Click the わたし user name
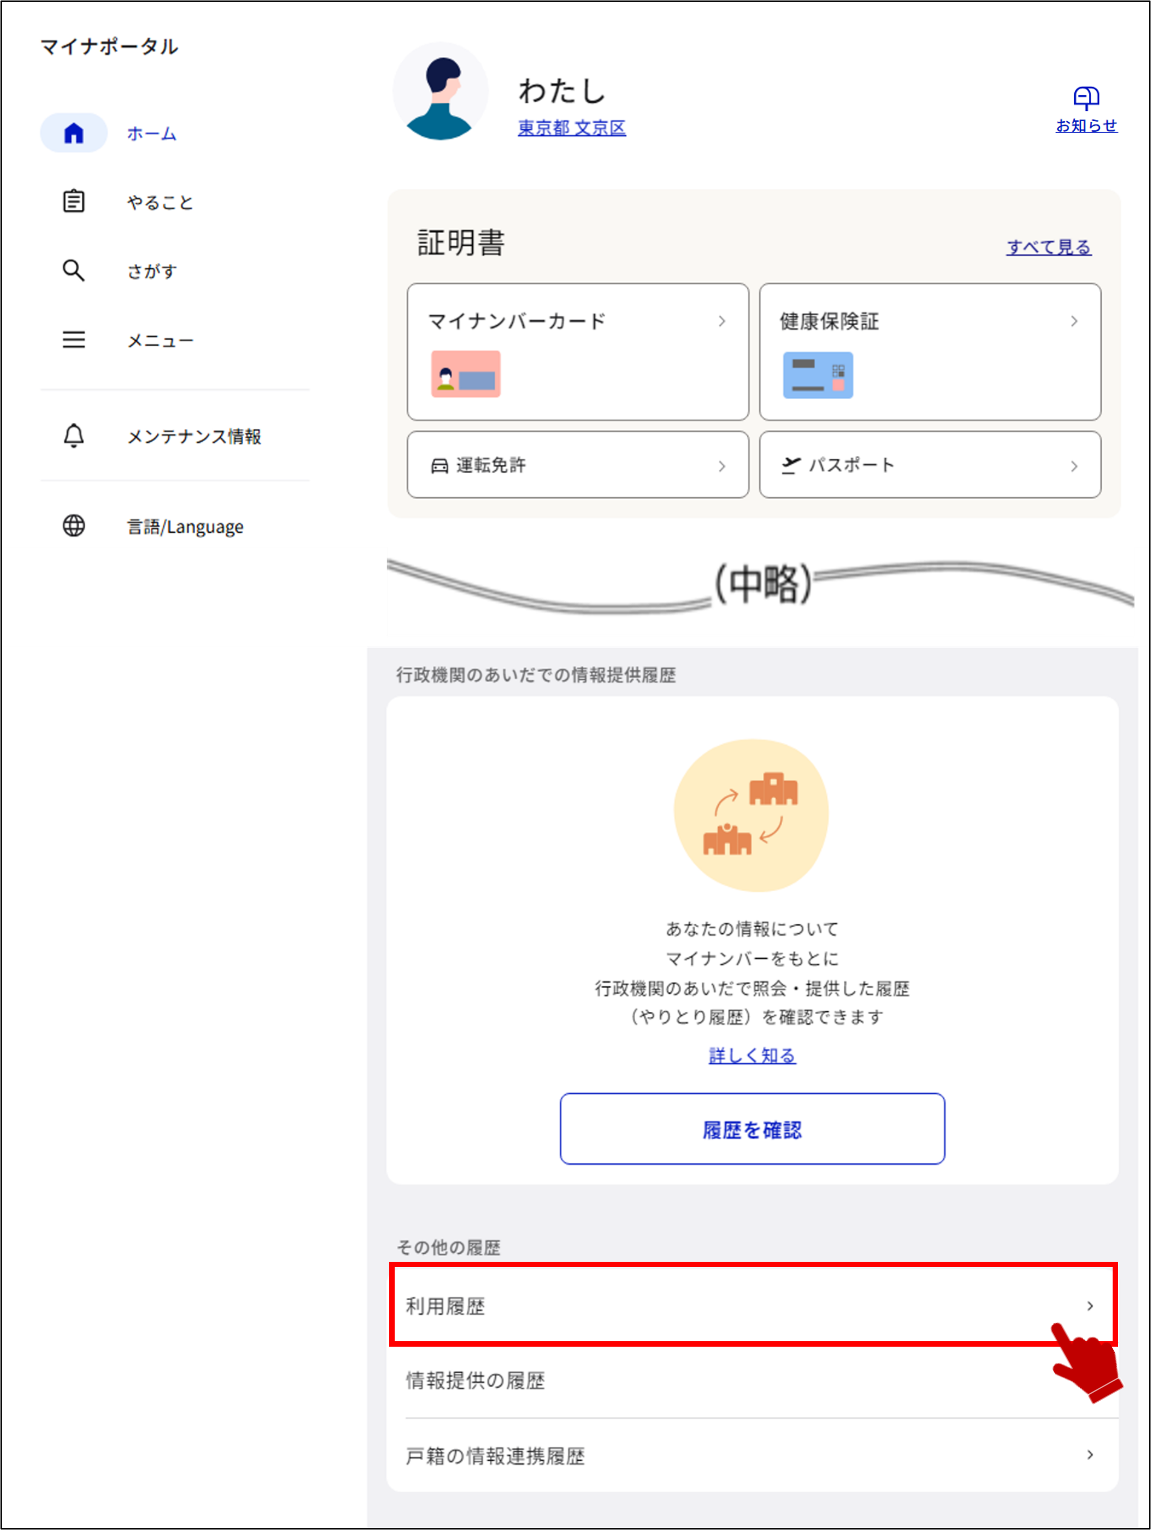This screenshot has width=1151, height=1530. (x=563, y=91)
